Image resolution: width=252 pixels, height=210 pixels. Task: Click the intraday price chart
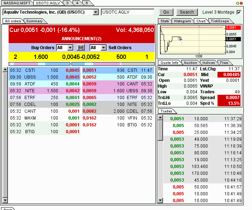(x=193, y=40)
